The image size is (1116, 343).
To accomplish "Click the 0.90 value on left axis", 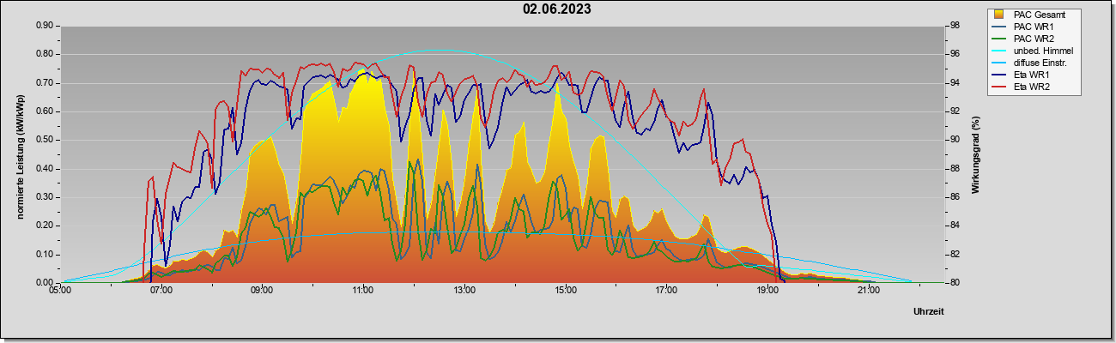I will click(45, 26).
